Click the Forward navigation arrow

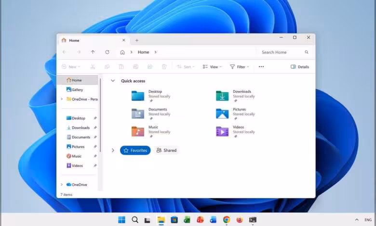(79, 52)
